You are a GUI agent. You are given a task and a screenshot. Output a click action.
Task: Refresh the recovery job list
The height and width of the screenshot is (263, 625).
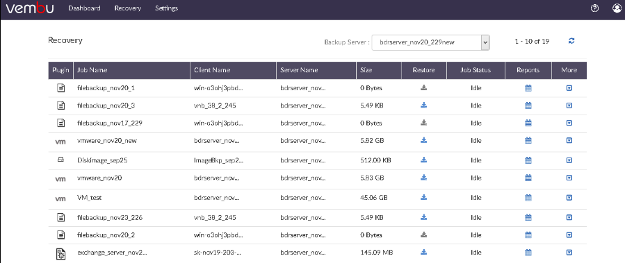coord(571,41)
